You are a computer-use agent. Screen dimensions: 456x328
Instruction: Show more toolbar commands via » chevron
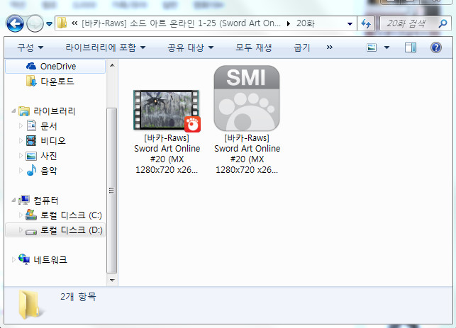point(329,47)
